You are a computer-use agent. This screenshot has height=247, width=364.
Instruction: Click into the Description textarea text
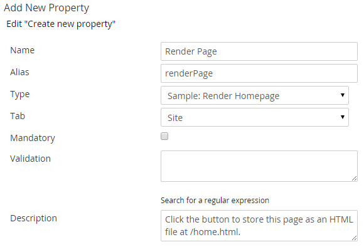pos(259,226)
